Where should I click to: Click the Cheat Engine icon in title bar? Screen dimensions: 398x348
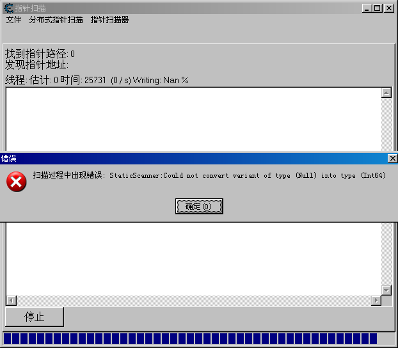pyautogui.click(x=8, y=8)
